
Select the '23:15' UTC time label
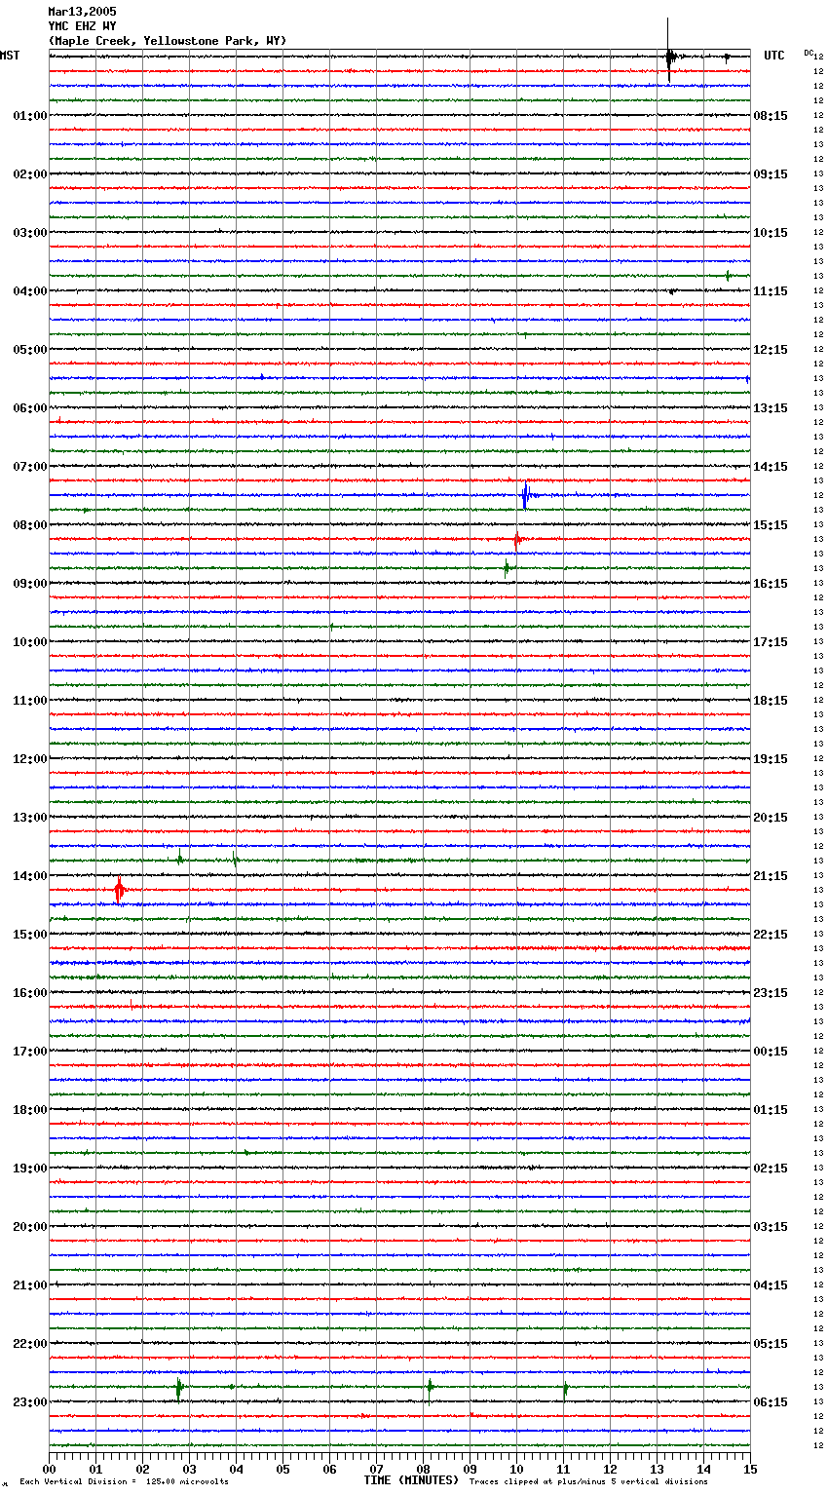click(771, 993)
